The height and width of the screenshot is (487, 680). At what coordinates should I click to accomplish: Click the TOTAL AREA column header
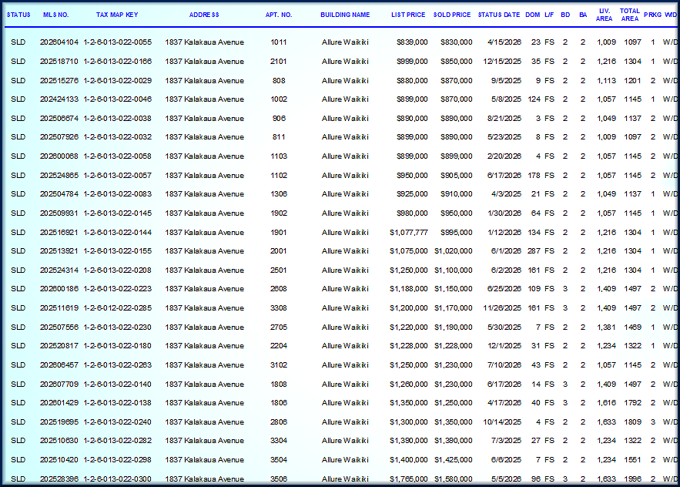point(630,15)
